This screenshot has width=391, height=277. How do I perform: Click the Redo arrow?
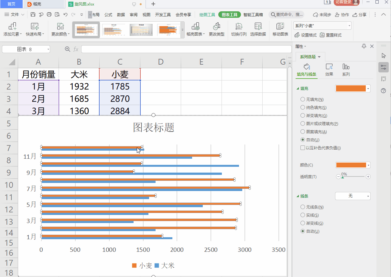tap(73, 15)
